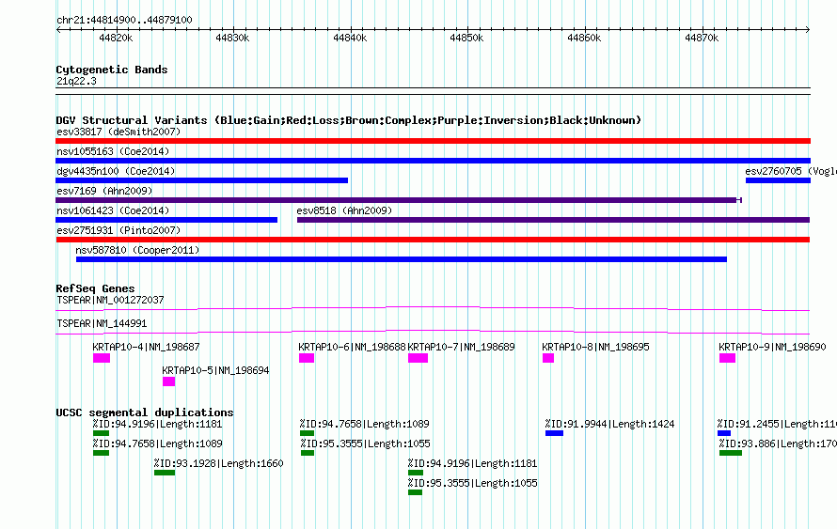This screenshot has width=837, height=529.
Task: Click the 44860k ruler tick label
Action: pos(584,38)
